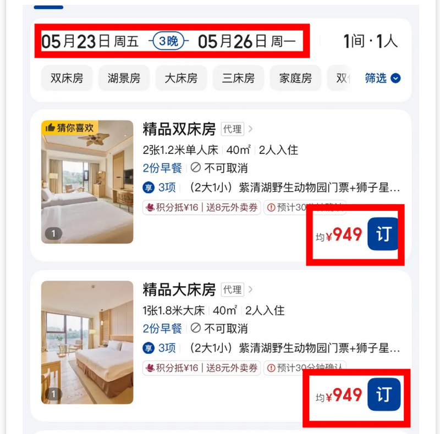Select the 双床房 filter chip
The image size is (440, 434).
[67, 78]
